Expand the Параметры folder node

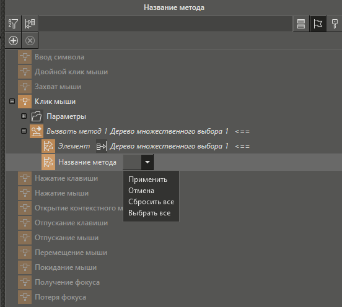(x=24, y=116)
